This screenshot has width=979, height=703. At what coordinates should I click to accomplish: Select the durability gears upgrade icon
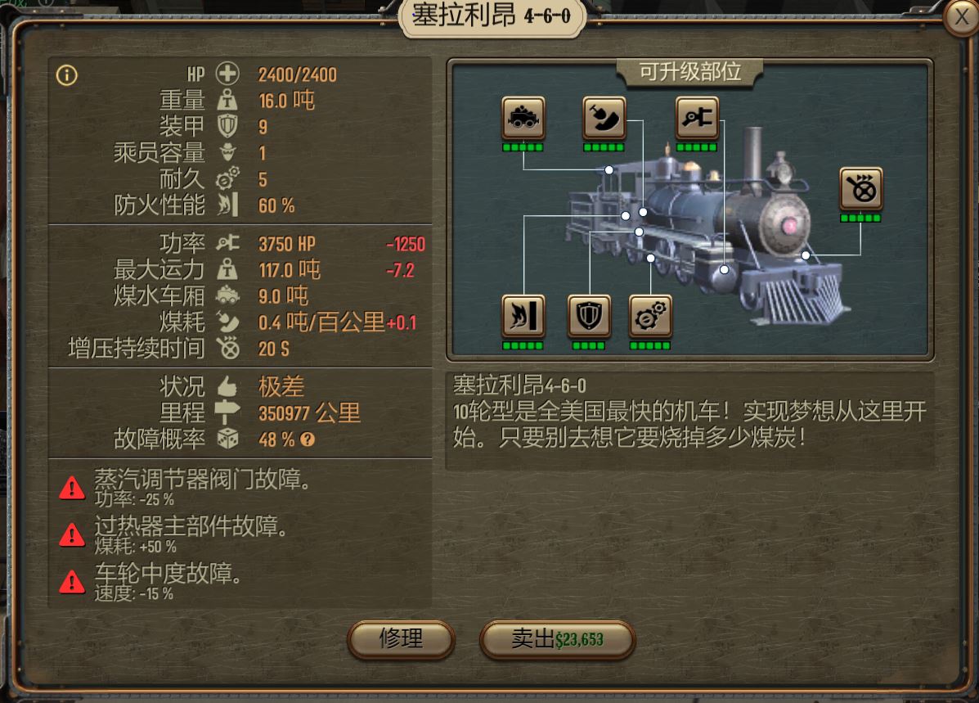[x=650, y=316]
